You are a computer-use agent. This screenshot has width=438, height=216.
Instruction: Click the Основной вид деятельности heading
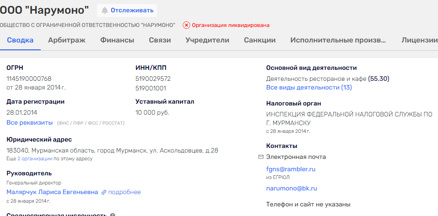pos(312,68)
